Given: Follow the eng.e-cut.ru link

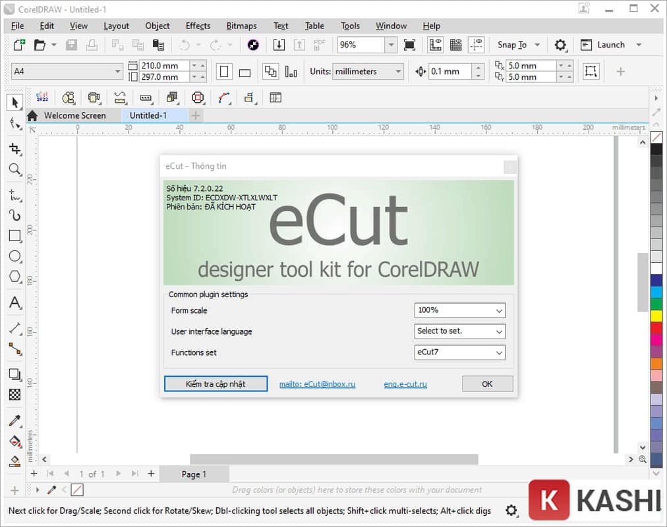Looking at the screenshot, I should click(x=405, y=383).
